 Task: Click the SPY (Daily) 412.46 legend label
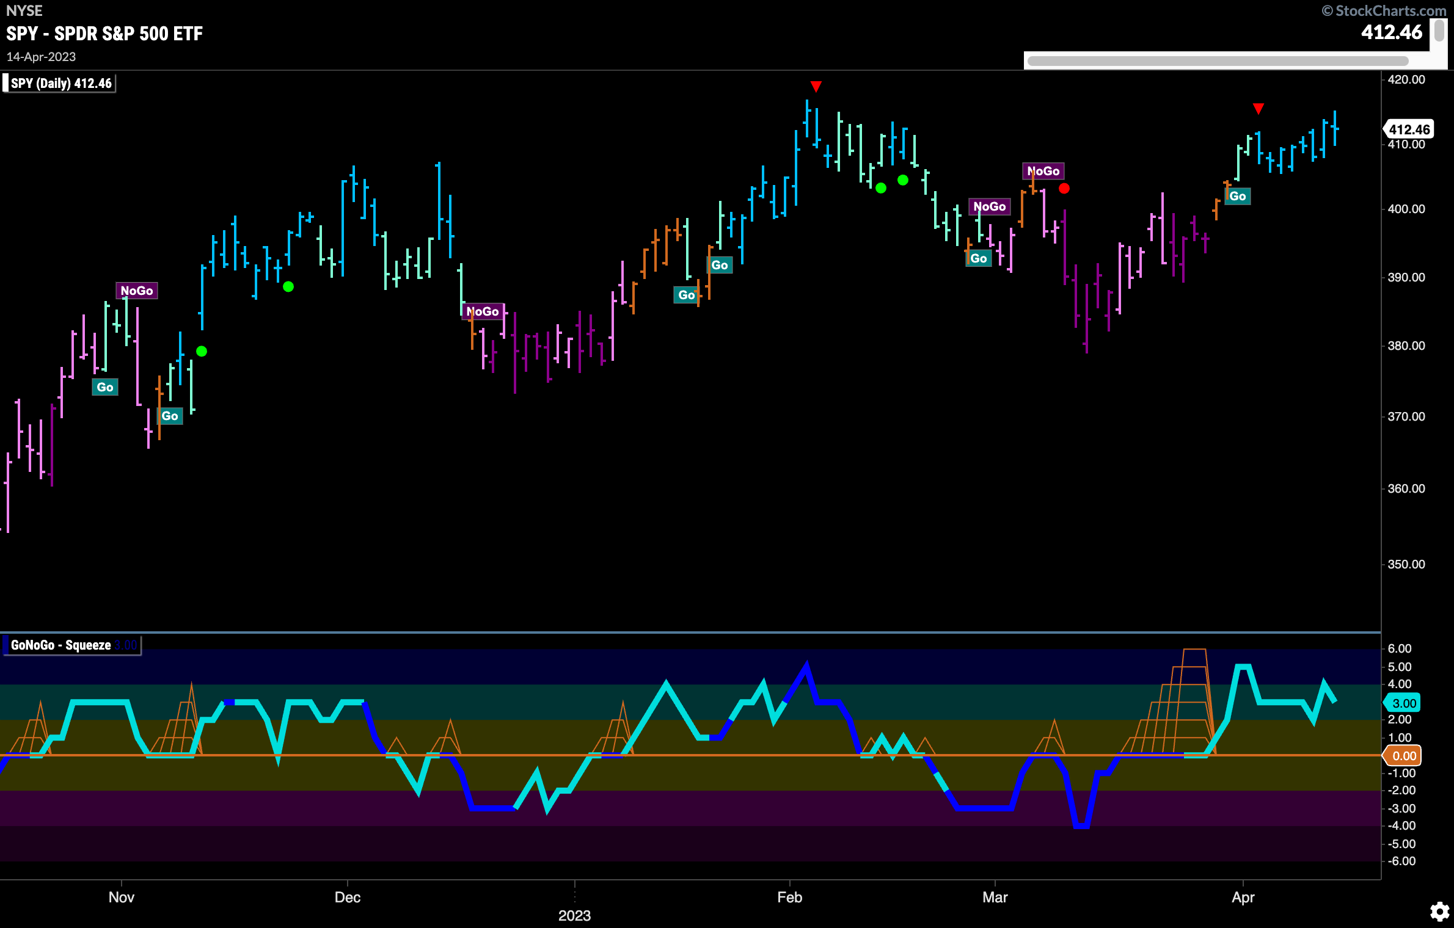click(x=59, y=83)
